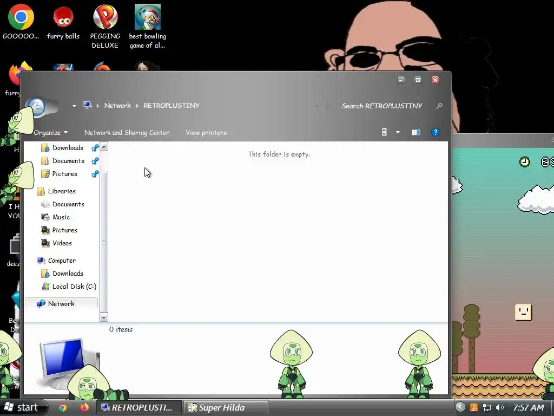Click the navigation pane scroll down arrow
This screenshot has height=416, width=554.
(x=104, y=317)
